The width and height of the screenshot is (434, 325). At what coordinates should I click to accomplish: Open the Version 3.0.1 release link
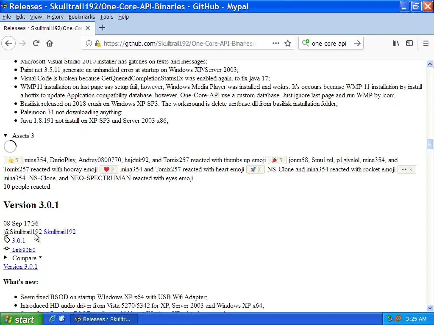[20, 267]
